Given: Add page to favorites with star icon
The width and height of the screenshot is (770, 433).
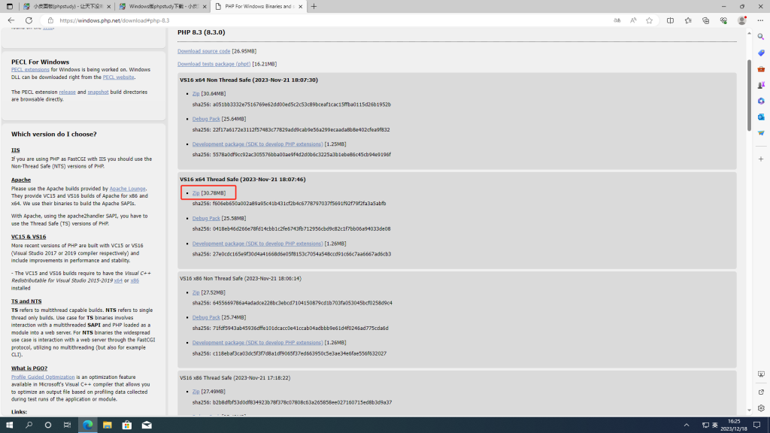Looking at the screenshot, I should click(x=649, y=20).
